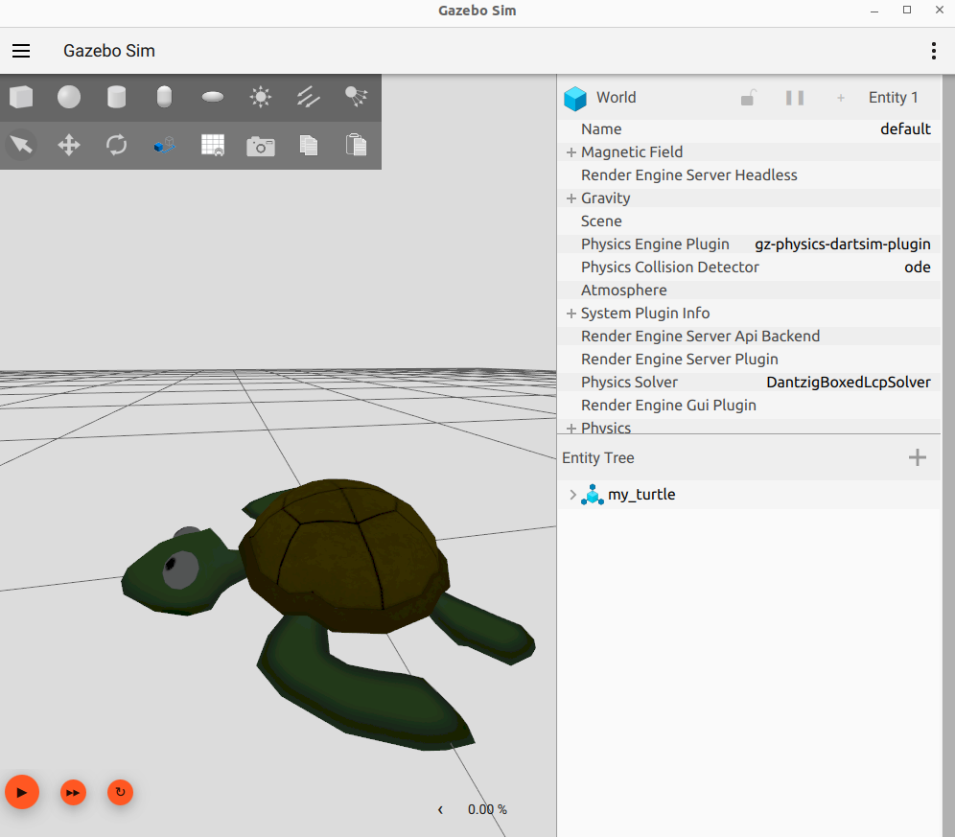The height and width of the screenshot is (837, 955).
Task: Expand the Gravity component
Action: point(571,198)
